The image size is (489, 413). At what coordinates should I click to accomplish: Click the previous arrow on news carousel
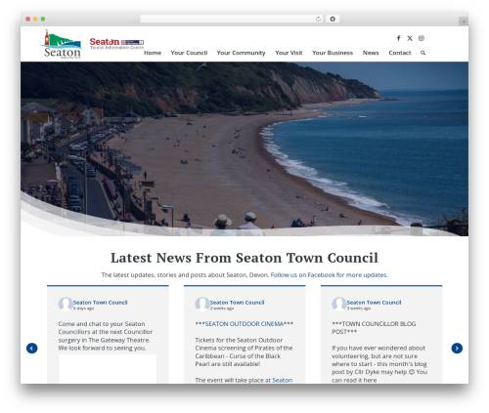pos(32,348)
